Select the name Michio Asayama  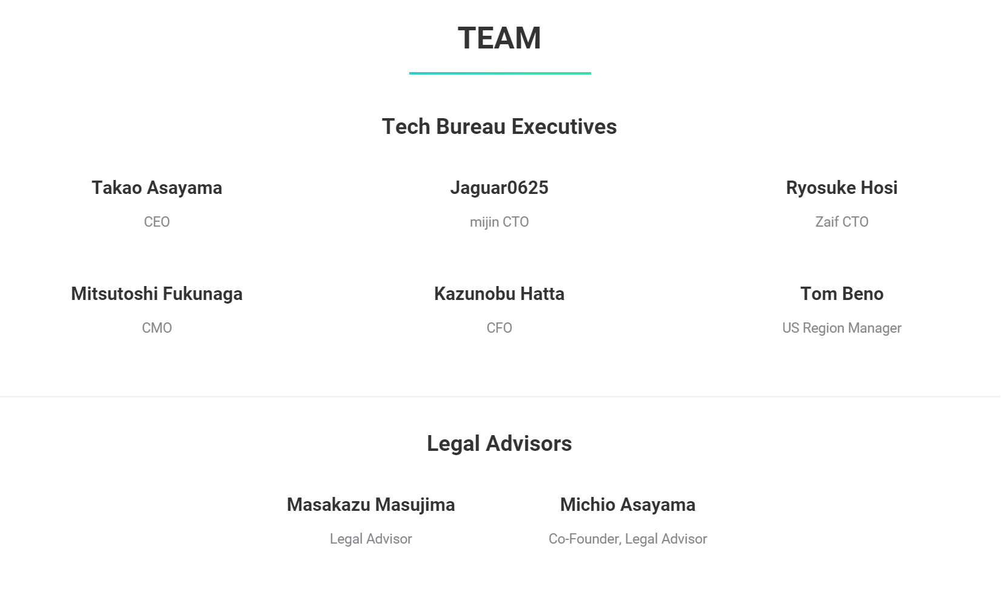[x=628, y=505]
